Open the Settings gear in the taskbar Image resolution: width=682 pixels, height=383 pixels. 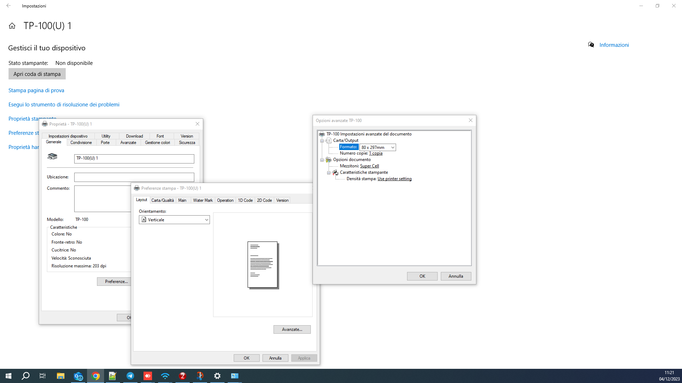[217, 376]
